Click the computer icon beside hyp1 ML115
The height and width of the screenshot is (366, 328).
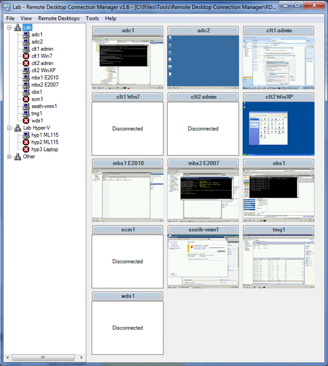point(26,135)
